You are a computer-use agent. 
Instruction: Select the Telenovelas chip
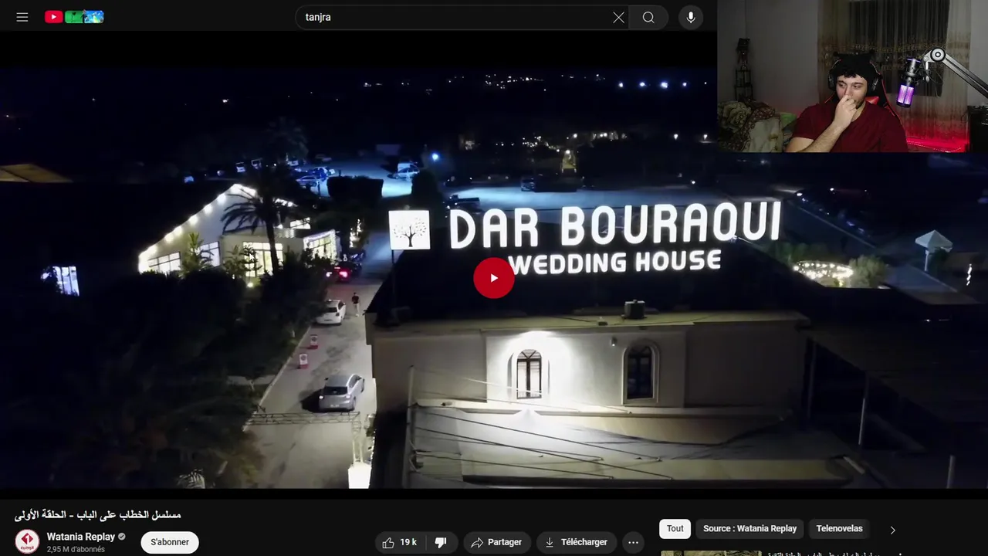pos(839,528)
